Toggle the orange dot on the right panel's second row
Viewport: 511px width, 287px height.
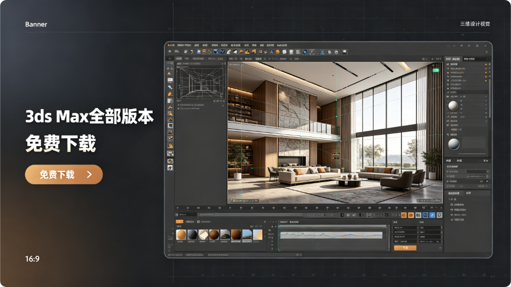click(486, 68)
